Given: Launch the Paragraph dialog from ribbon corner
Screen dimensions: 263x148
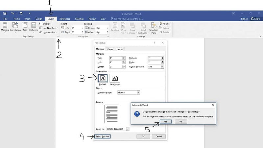Looking at the screenshot, I should tap(108, 37).
